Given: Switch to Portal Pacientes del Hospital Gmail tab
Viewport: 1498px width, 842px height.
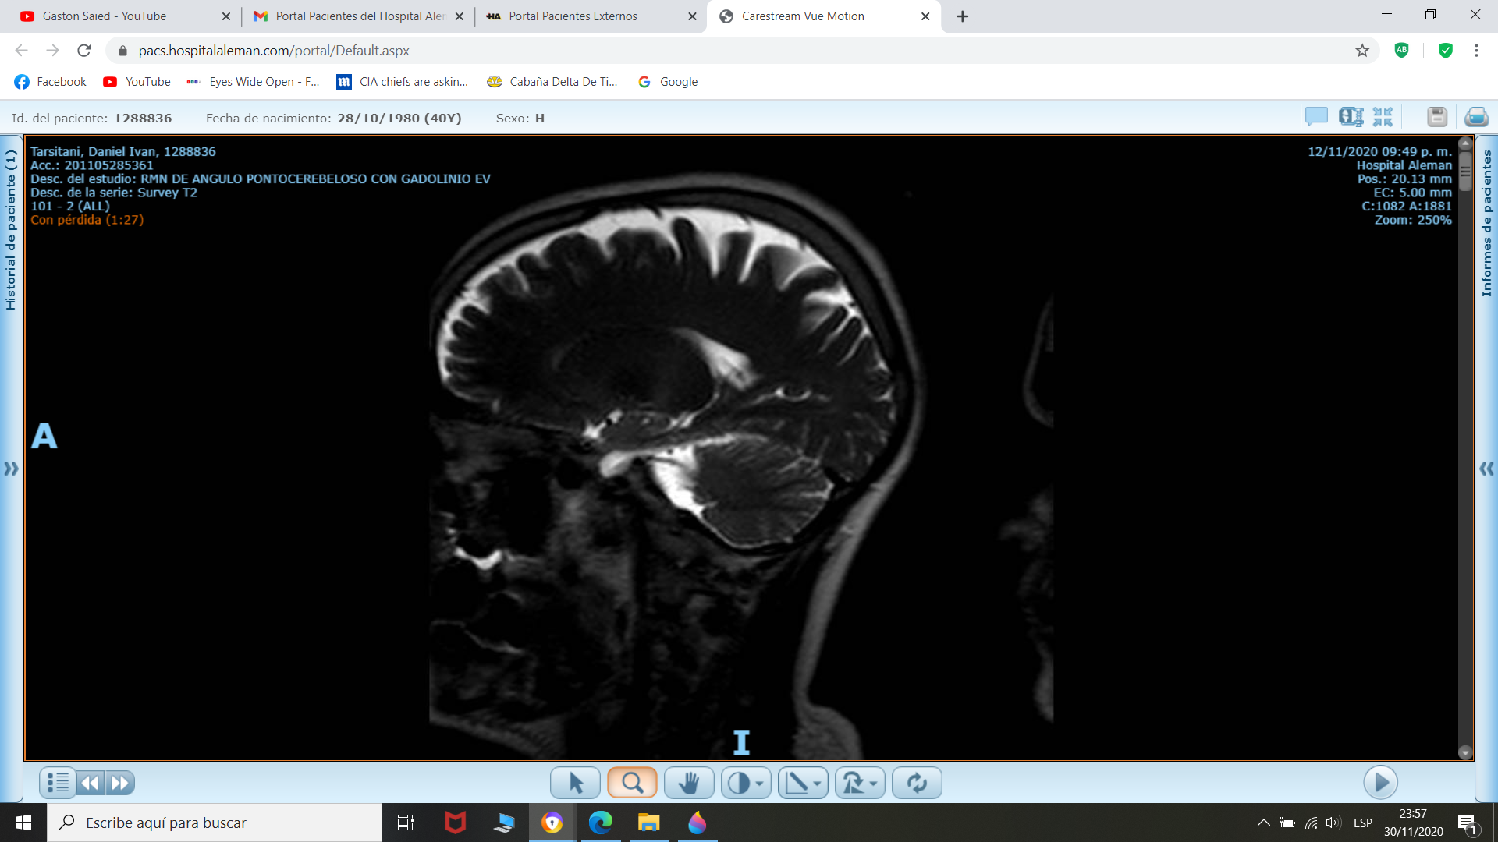Looking at the screenshot, I should tap(360, 16).
